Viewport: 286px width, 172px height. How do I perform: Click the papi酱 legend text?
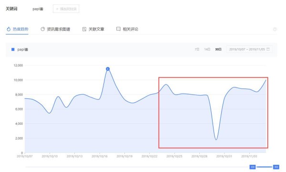pyautogui.click(x=23, y=50)
